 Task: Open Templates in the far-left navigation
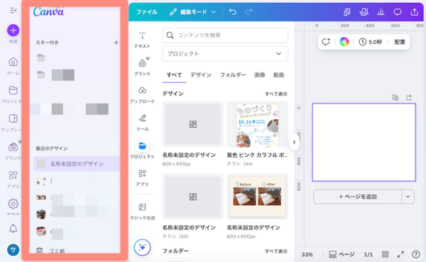click(x=12, y=123)
